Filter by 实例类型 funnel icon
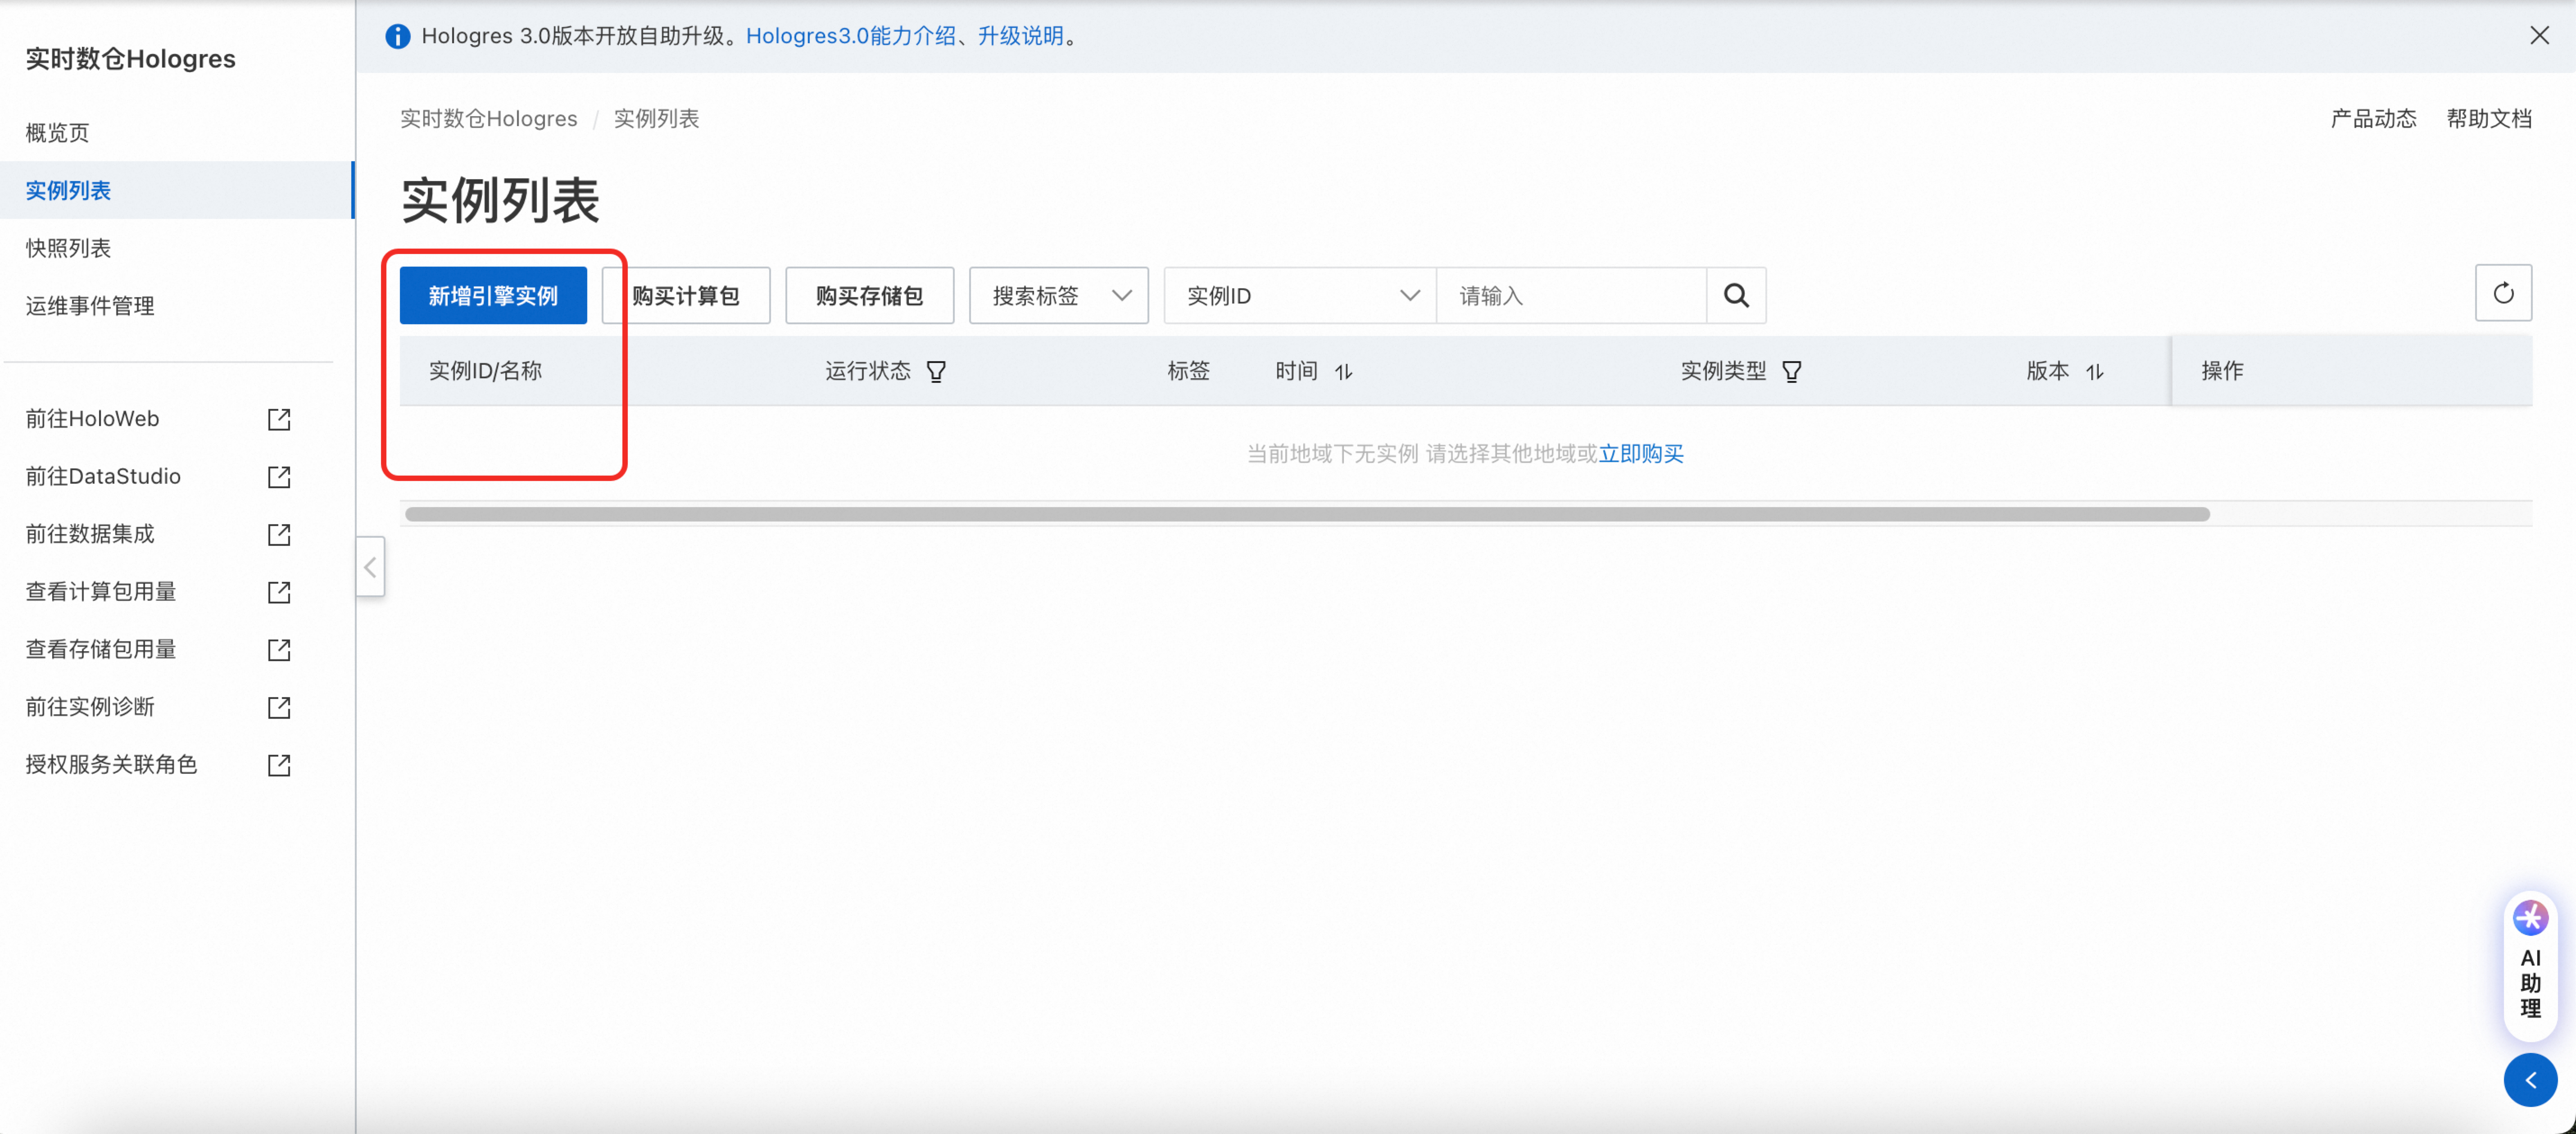The image size is (2576, 1134). 1791,372
